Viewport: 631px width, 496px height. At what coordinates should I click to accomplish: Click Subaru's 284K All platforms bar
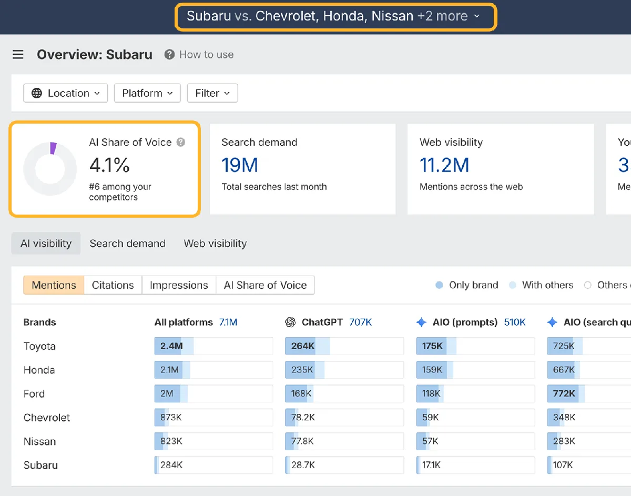213,465
